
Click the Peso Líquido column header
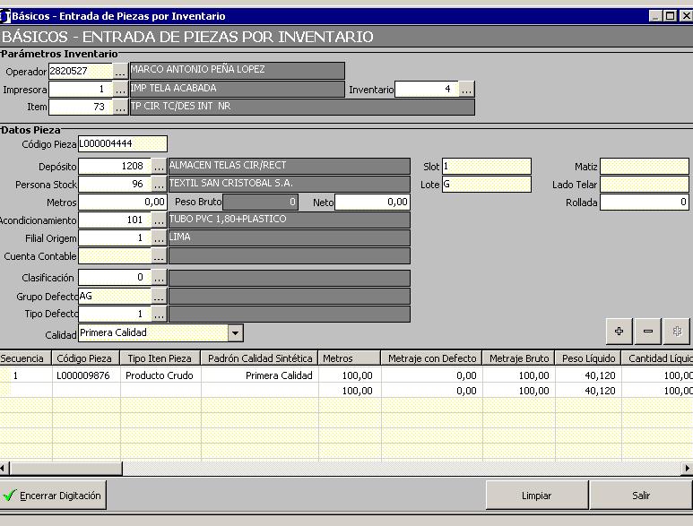tap(588, 358)
